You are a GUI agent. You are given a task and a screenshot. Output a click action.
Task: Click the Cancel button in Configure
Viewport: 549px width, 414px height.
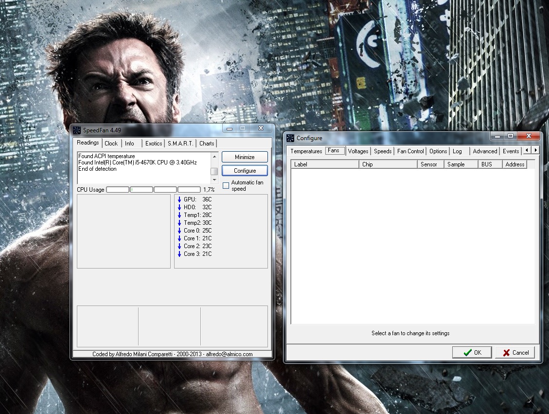[x=515, y=352]
